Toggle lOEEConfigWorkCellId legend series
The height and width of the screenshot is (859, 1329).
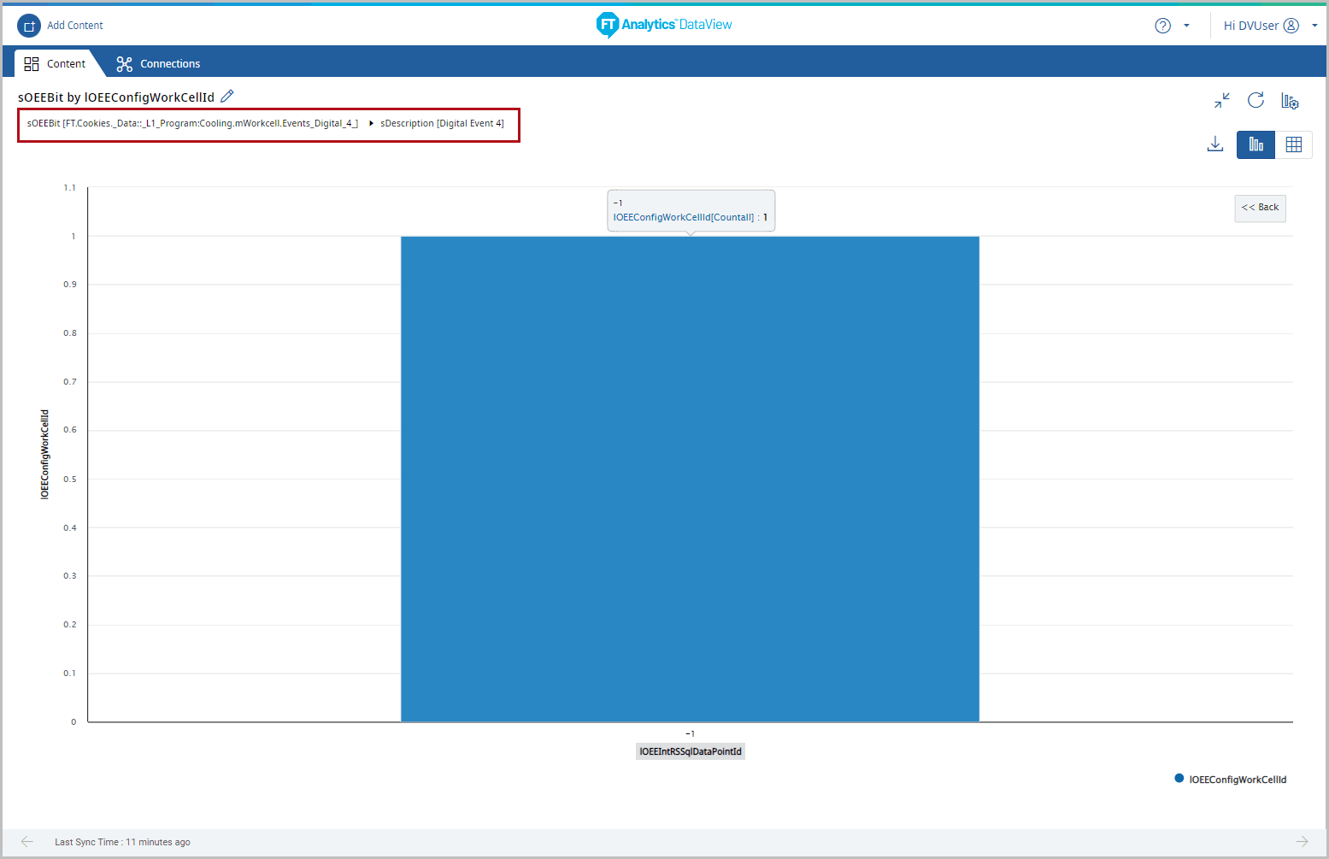click(1230, 780)
